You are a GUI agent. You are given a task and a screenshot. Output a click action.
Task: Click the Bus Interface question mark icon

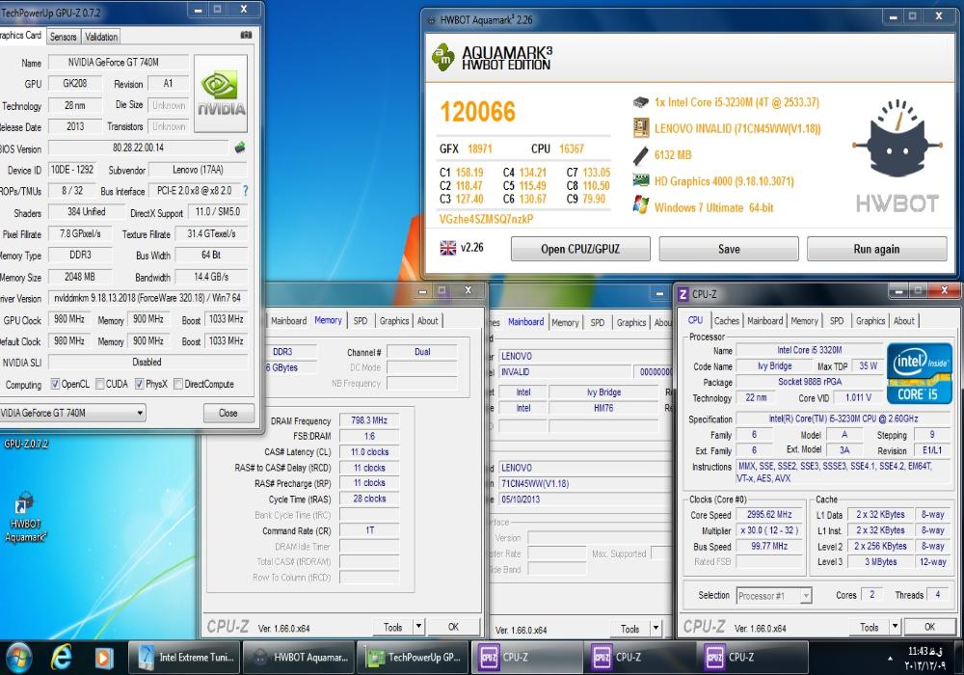245,191
